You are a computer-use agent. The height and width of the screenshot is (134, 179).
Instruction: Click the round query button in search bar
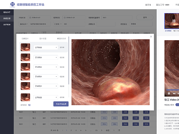[x=145, y=18]
